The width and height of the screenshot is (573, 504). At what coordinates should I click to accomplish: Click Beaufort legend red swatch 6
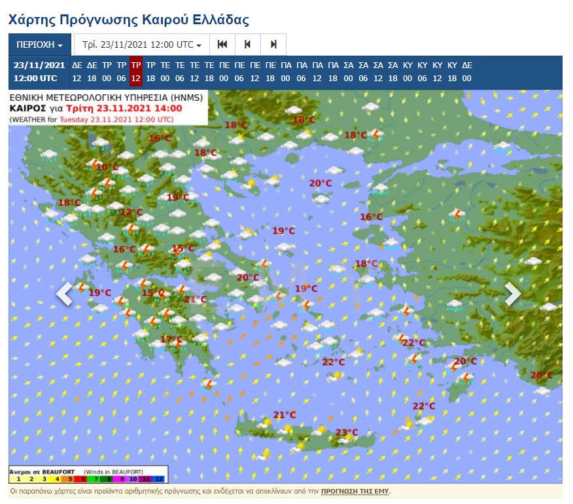coord(81,478)
